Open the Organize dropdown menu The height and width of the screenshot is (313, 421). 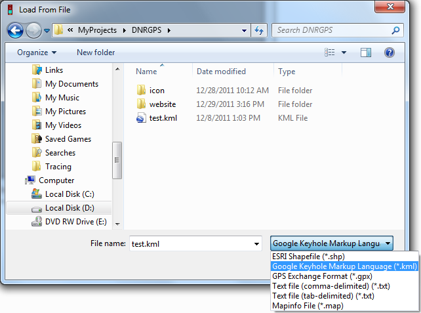pyautogui.click(x=37, y=52)
